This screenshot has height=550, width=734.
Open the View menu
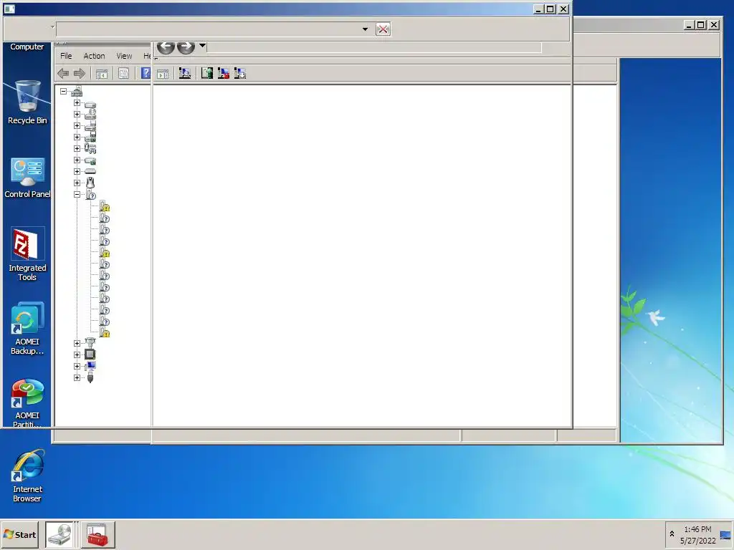click(x=124, y=56)
